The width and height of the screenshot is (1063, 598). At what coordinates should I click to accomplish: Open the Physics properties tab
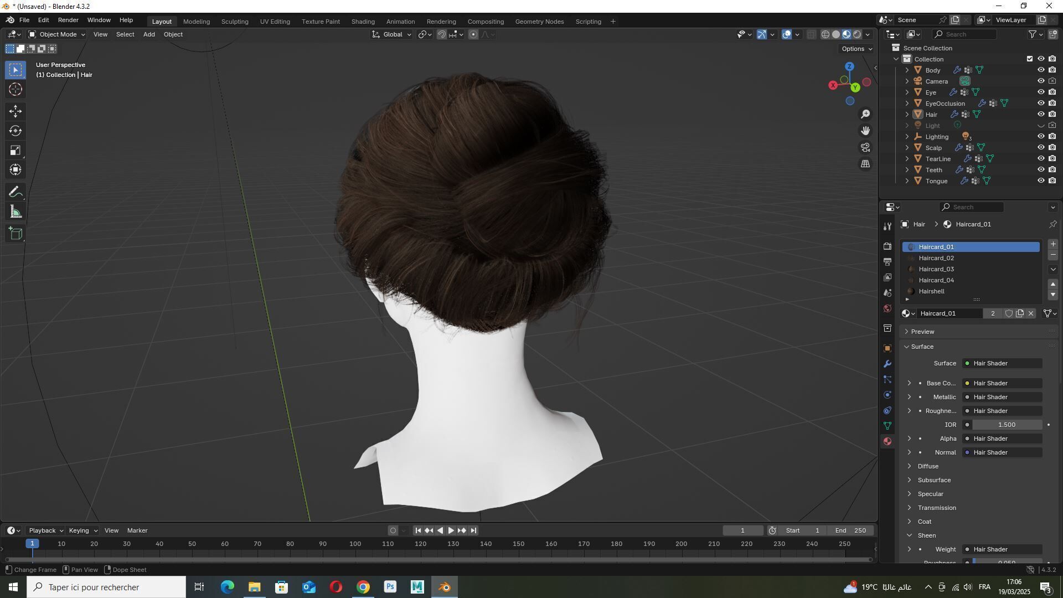click(x=887, y=395)
